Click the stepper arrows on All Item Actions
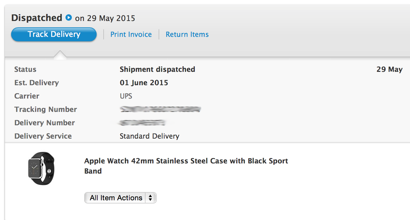This screenshot has height=220, width=410. click(x=150, y=198)
